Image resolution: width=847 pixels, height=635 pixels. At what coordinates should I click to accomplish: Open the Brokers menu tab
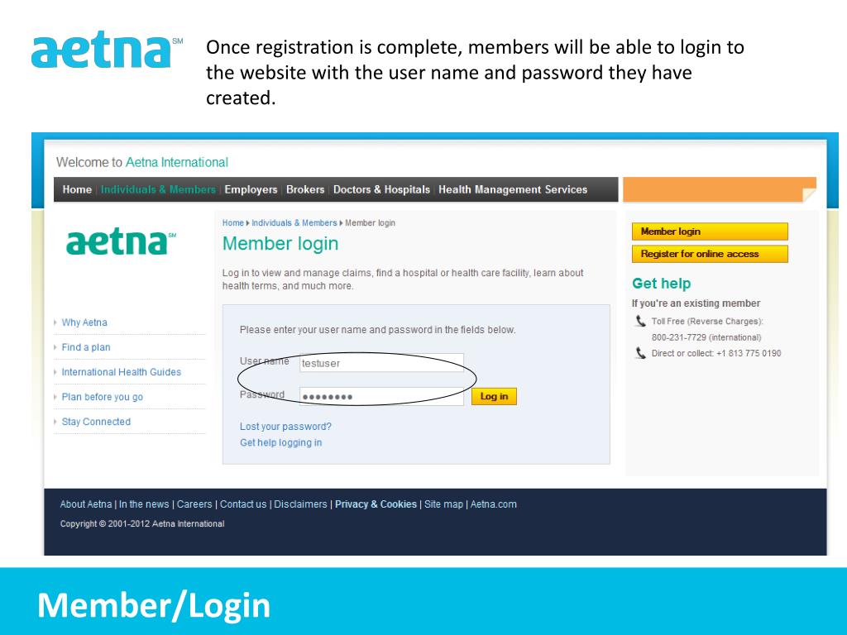[305, 189]
